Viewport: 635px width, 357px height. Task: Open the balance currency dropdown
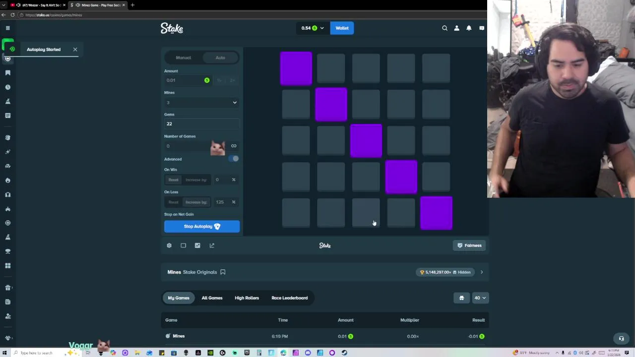click(x=313, y=28)
